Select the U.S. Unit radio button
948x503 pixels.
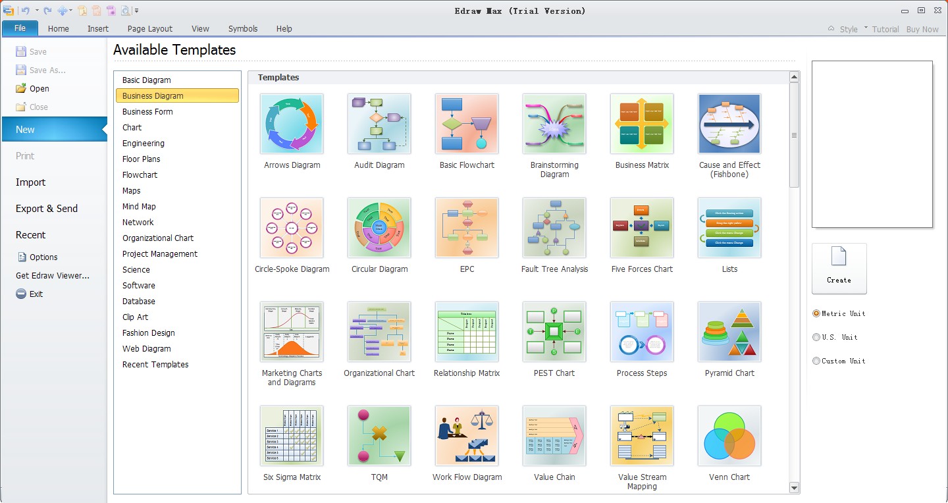[816, 337]
